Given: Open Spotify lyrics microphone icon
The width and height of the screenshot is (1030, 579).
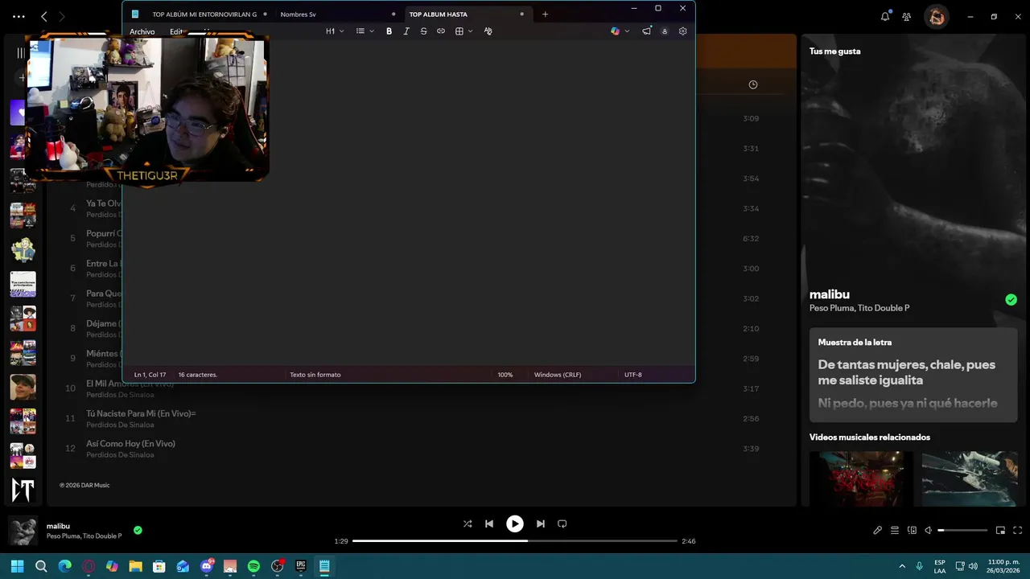Looking at the screenshot, I should (878, 530).
